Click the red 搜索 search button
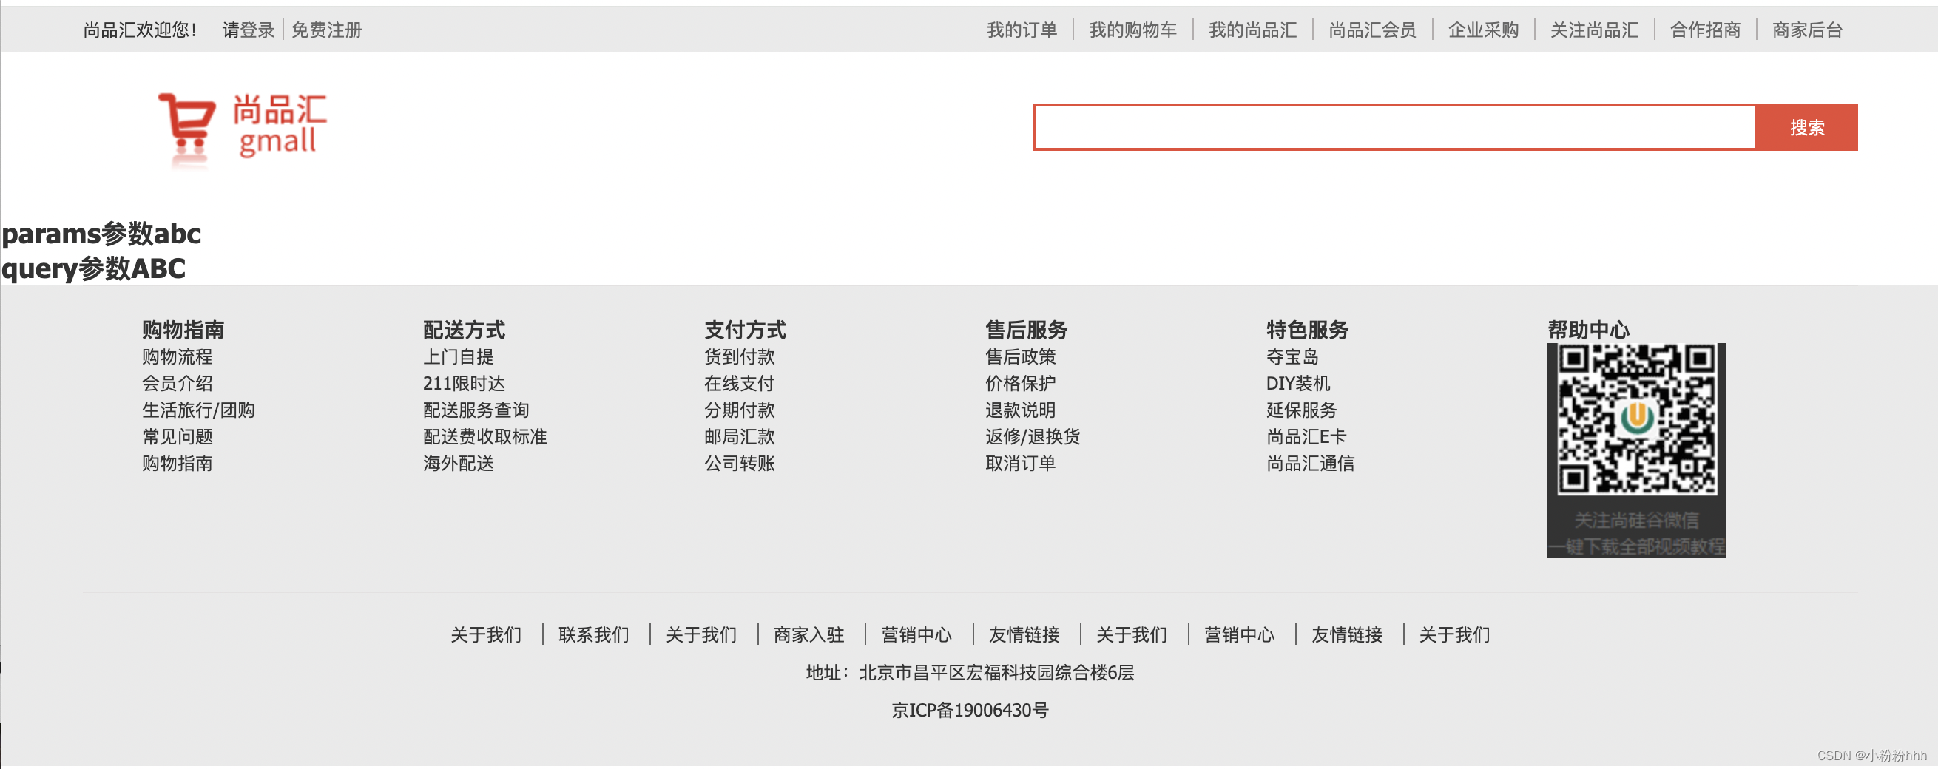 coord(1806,127)
